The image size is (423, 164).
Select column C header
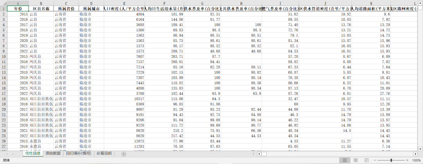66,3
